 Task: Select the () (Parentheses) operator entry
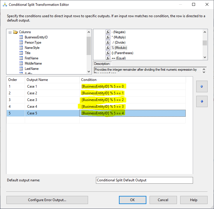coord(122,53)
